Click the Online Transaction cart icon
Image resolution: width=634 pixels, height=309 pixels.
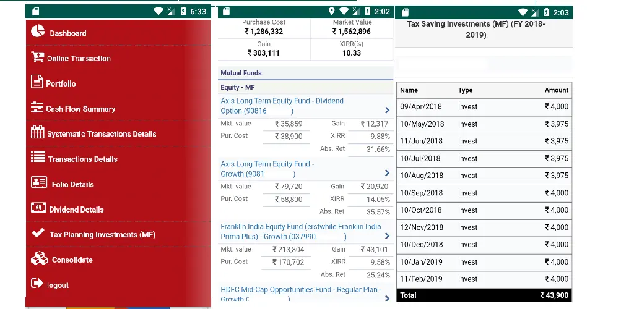(38, 57)
